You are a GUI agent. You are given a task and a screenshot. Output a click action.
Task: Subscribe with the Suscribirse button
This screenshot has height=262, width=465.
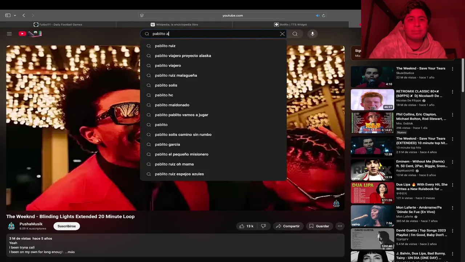pos(66,226)
